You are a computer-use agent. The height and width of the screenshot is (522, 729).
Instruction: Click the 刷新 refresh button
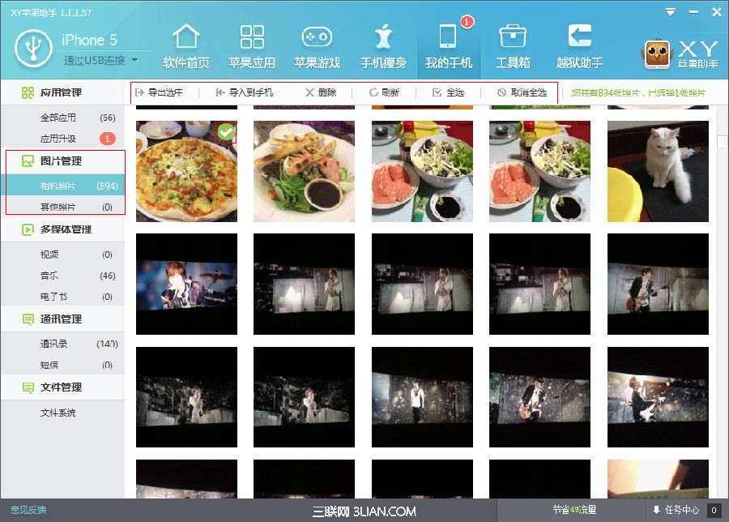(x=384, y=92)
